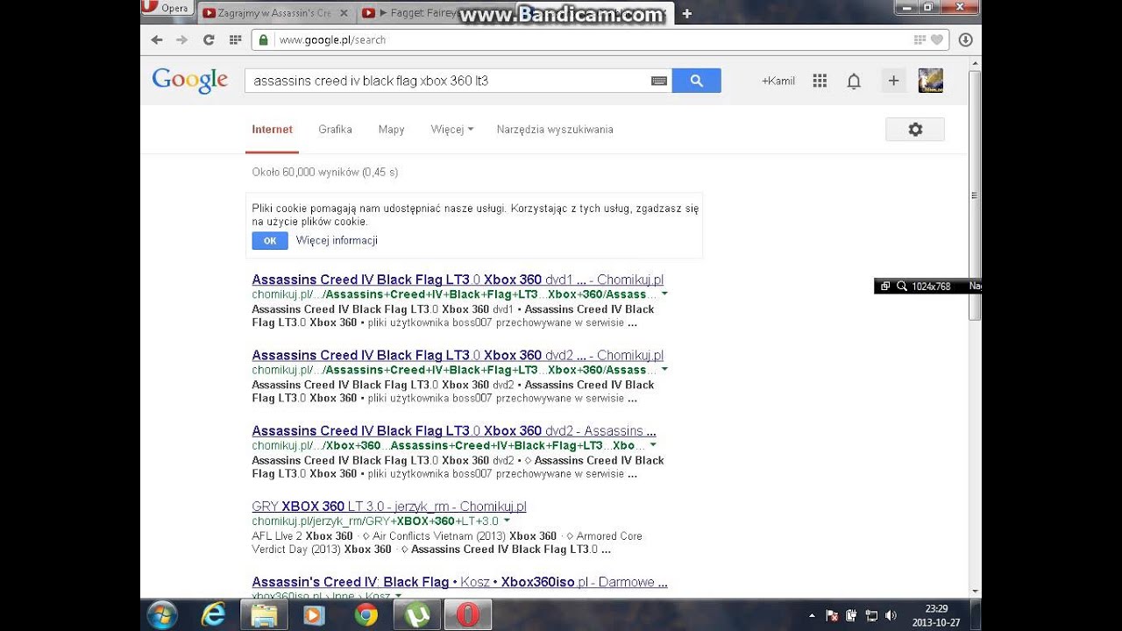The height and width of the screenshot is (631, 1122).
Task: Open Windows Explorer folder in taskbar
Action: click(x=264, y=615)
